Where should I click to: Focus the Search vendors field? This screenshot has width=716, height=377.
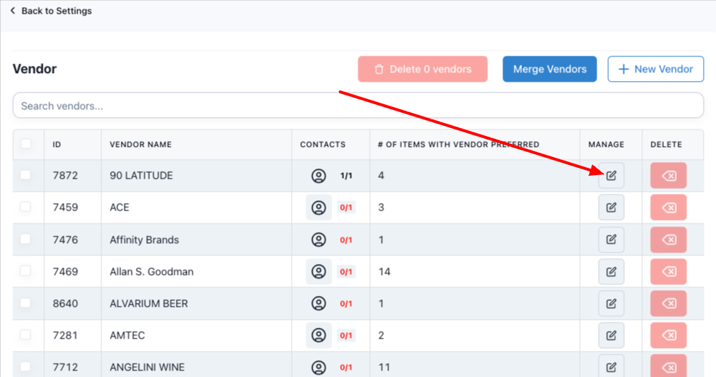(x=358, y=106)
